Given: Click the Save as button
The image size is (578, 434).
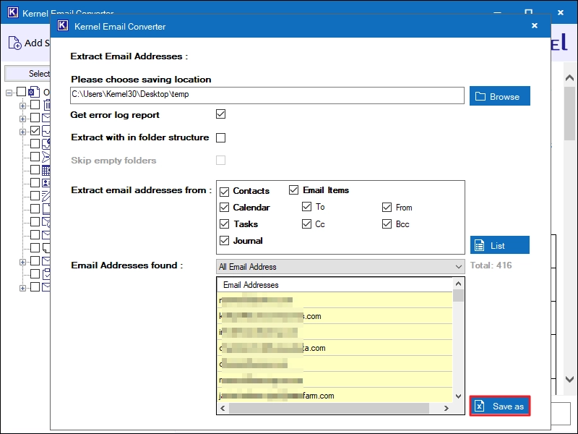Looking at the screenshot, I should point(499,406).
